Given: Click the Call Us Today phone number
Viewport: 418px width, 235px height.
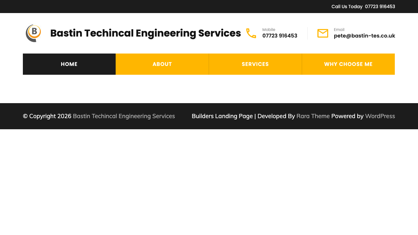Looking at the screenshot, I should 380,6.
